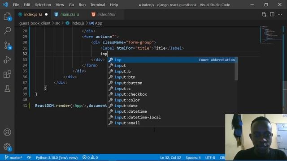287x161 pixels.
Task: Open Source Control view with 11 changes
Action: [x=7, y=45]
